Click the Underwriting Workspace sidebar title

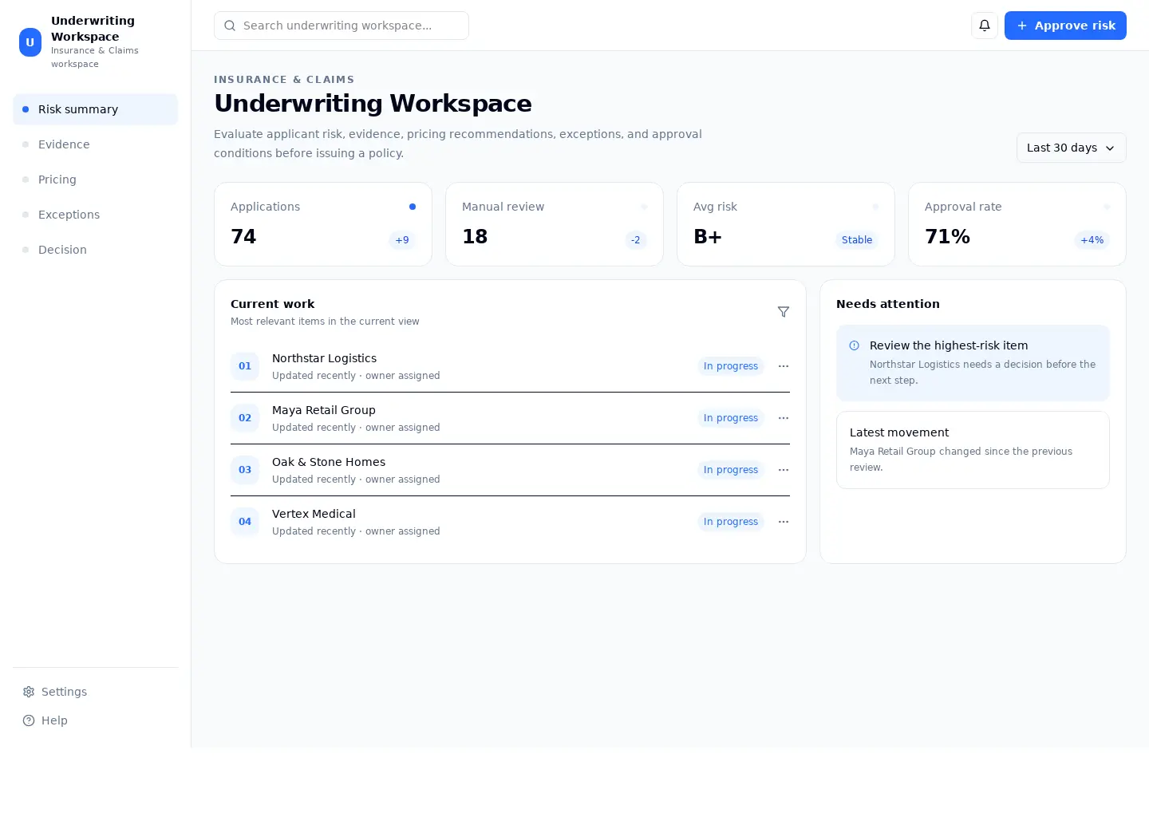coord(93,29)
